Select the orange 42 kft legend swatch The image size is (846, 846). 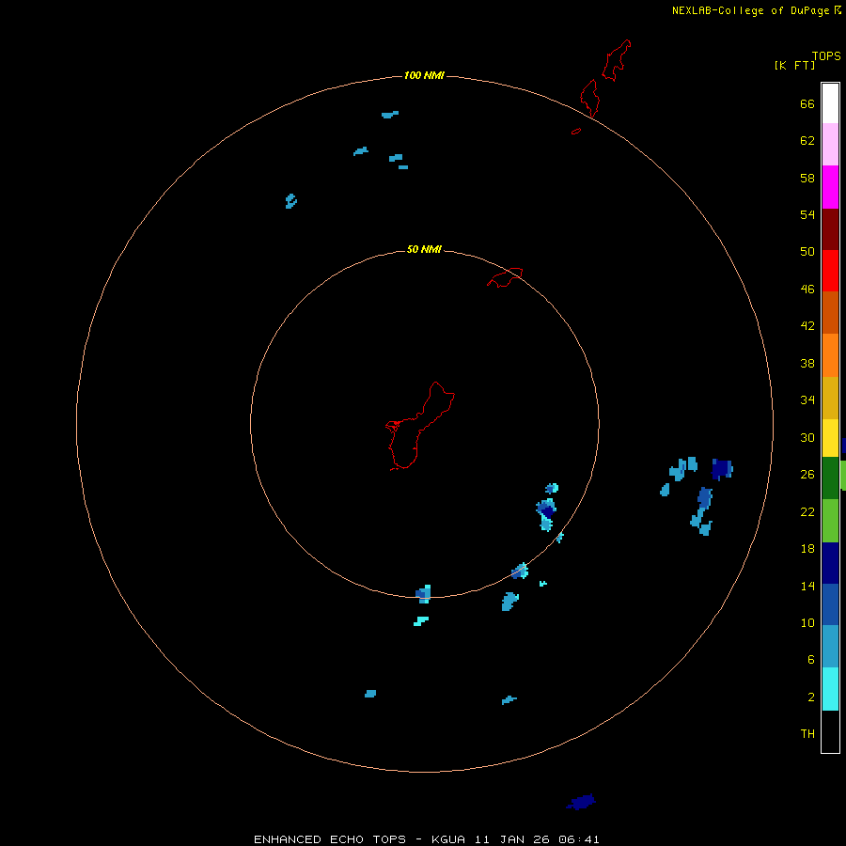click(830, 355)
